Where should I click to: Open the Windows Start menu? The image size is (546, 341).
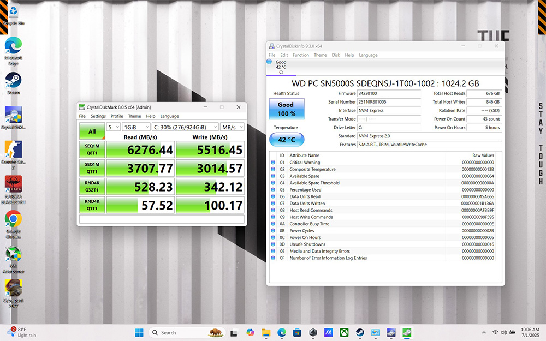tap(139, 333)
